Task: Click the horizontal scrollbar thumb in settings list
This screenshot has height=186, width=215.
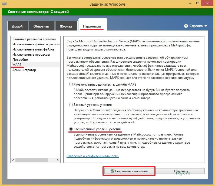Action: click(x=32, y=160)
